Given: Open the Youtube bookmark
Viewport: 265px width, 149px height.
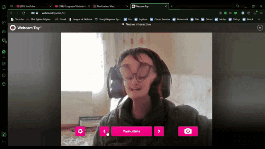Looking at the screenshot, I should [x=17, y=19].
